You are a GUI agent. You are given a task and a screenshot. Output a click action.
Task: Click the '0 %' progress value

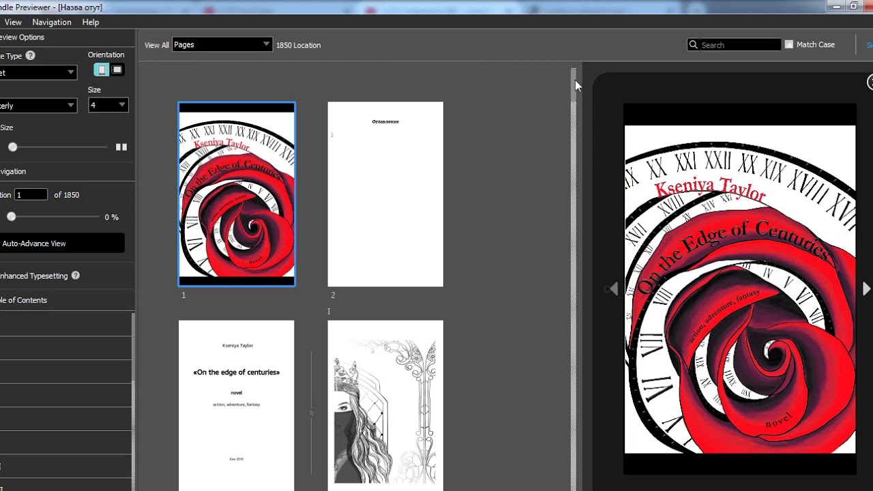point(112,217)
